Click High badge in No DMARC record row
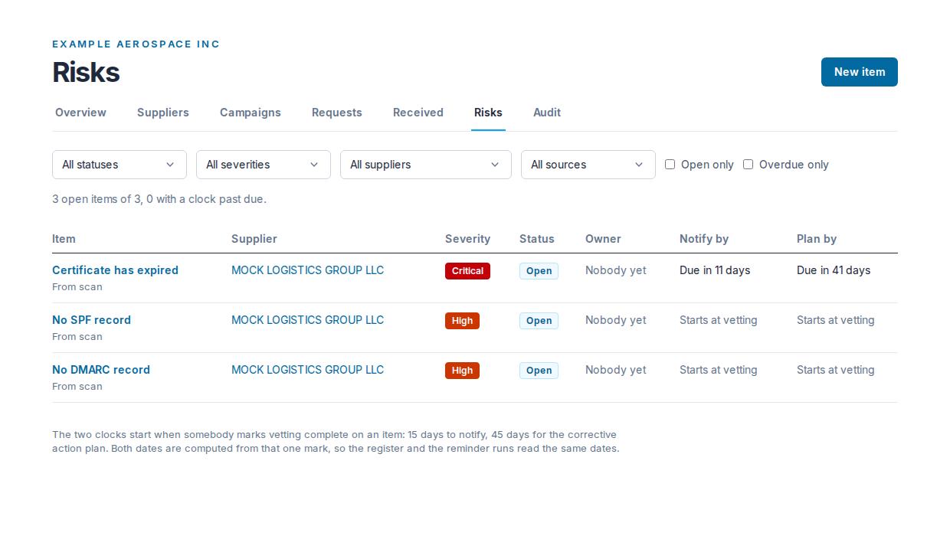950x536 pixels. (462, 371)
